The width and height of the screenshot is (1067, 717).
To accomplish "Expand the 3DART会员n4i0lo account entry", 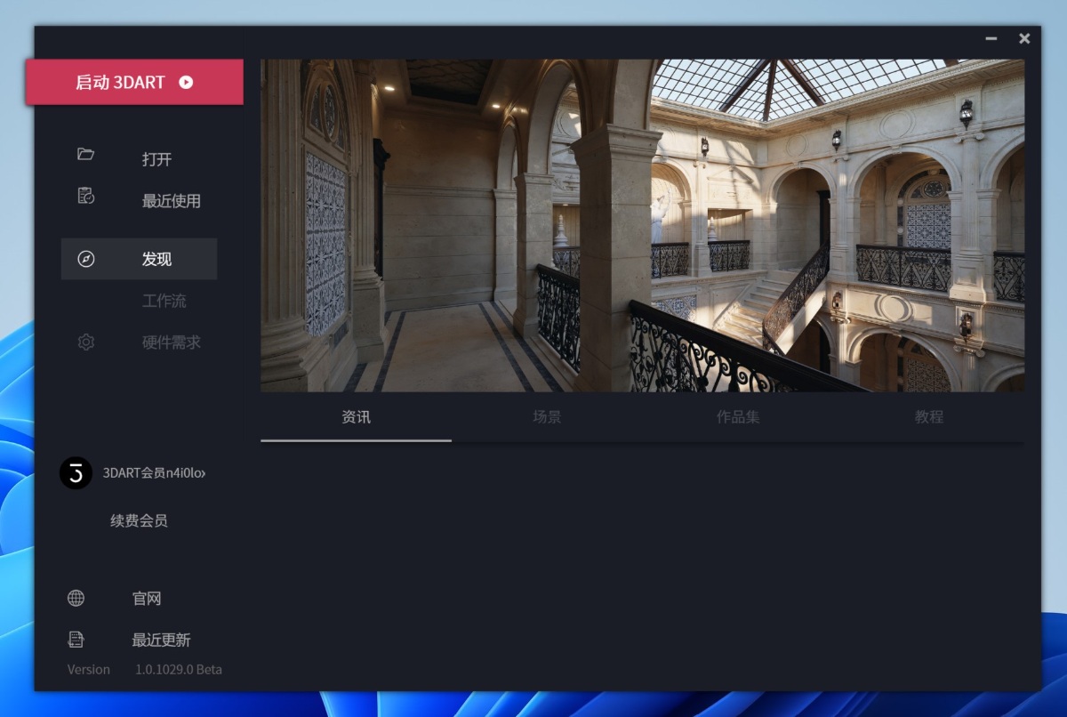I will click(154, 473).
